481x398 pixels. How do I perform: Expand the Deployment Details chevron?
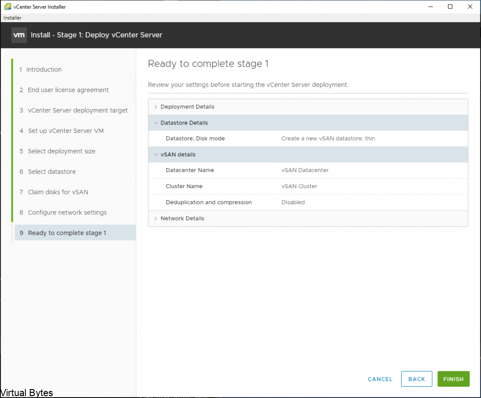[156, 107]
